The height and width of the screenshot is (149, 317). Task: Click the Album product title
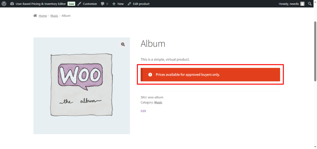[x=153, y=43]
